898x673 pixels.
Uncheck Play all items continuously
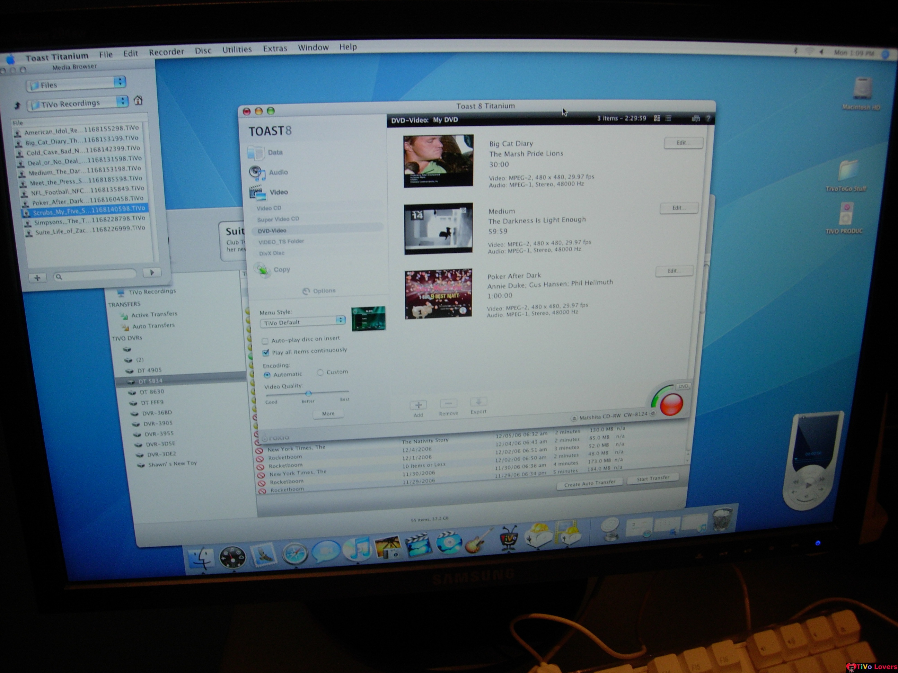coord(266,352)
